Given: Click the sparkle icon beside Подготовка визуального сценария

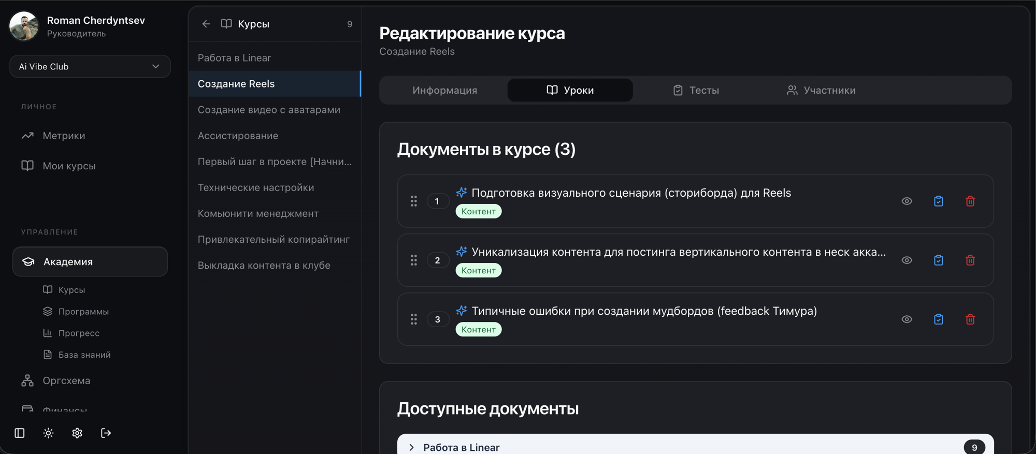Looking at the screenshot, I should point(461,193).
